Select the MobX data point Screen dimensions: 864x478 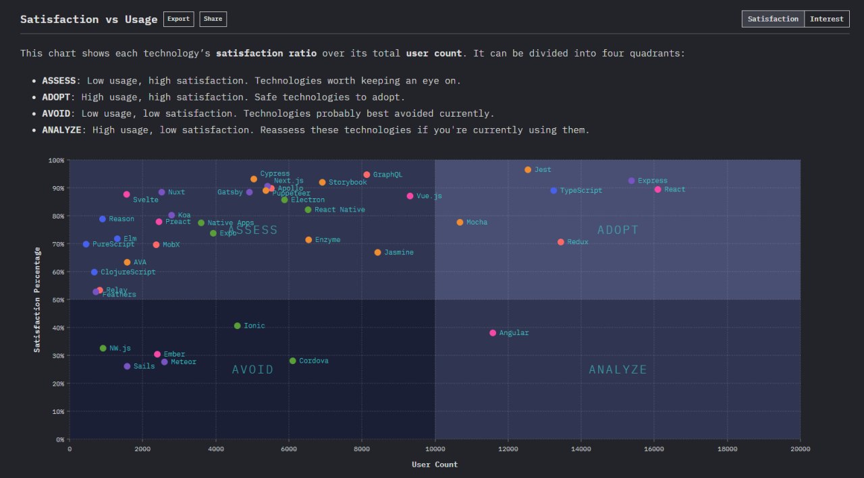point(157,245)
